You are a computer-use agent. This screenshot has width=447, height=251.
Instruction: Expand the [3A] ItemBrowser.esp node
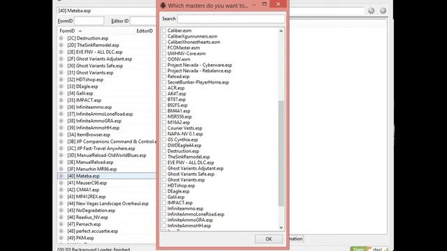pyautogui.click(x=61, y=135)
